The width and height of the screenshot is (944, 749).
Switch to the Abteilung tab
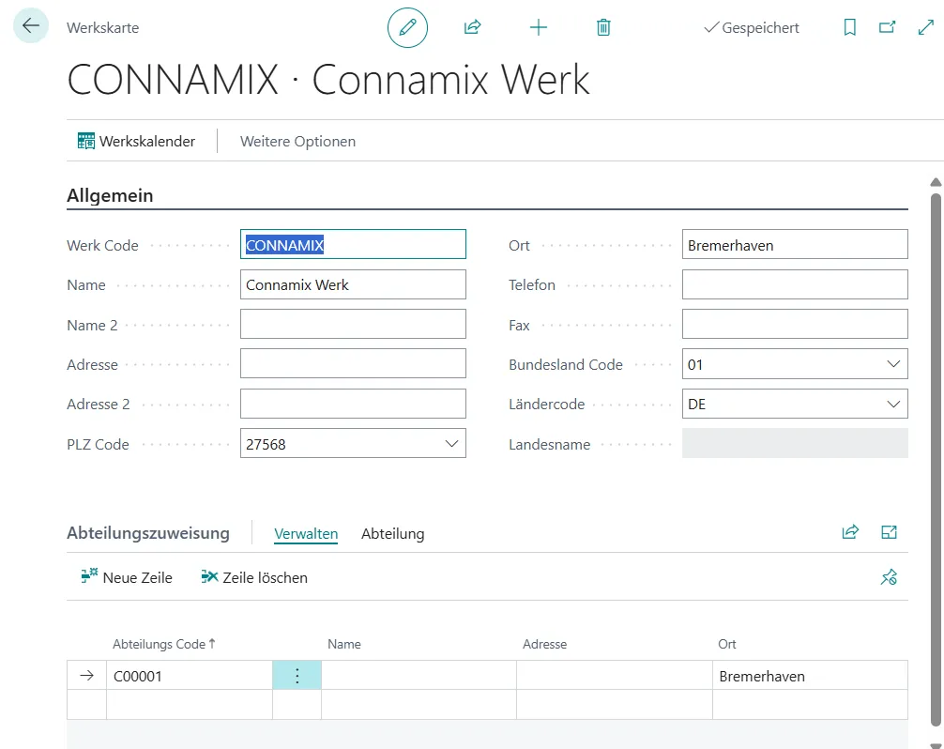(392, 534)
